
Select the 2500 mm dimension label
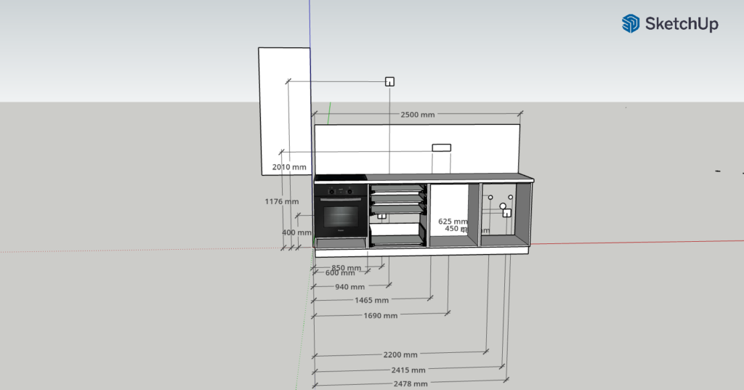tap(418, 115)
